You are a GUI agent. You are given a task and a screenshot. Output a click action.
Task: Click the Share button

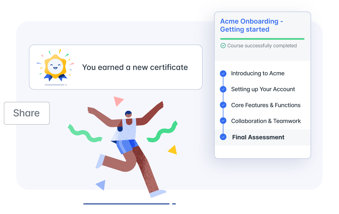(x=27, y=113)
